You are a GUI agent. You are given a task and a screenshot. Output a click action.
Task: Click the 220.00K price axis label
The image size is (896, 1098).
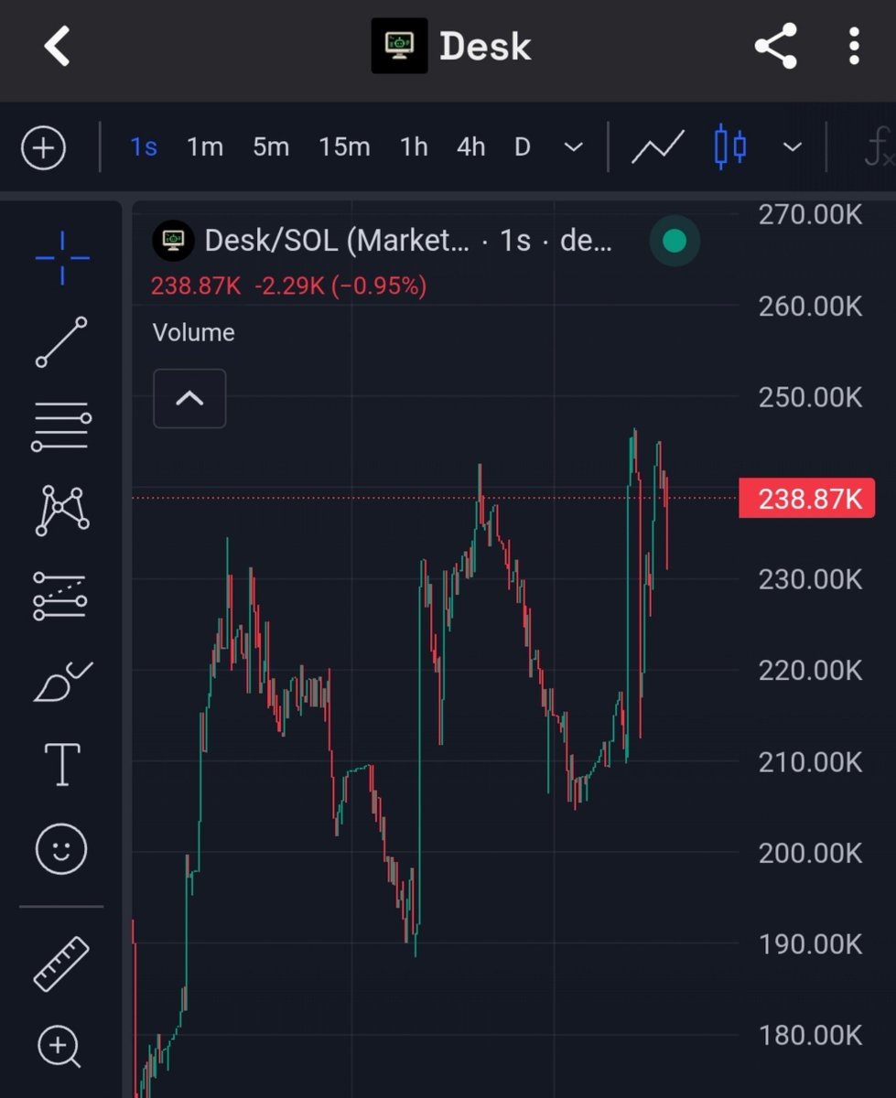pos(811,671)
